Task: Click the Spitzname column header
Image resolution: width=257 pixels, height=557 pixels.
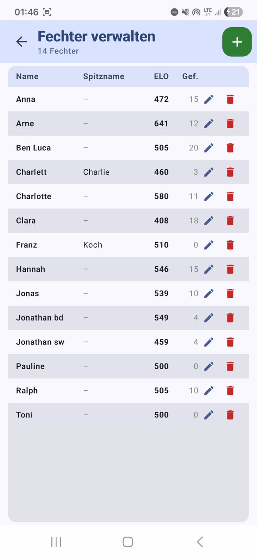Action: pos(104,76)
